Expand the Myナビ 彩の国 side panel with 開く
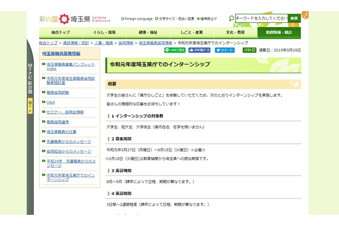This screenshot has height=226, width=339. point(30,106)
